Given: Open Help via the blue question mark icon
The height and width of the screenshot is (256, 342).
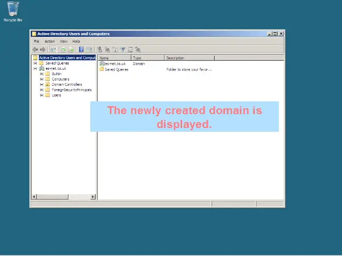Looking at the screenshot, I should click(81, 50).
